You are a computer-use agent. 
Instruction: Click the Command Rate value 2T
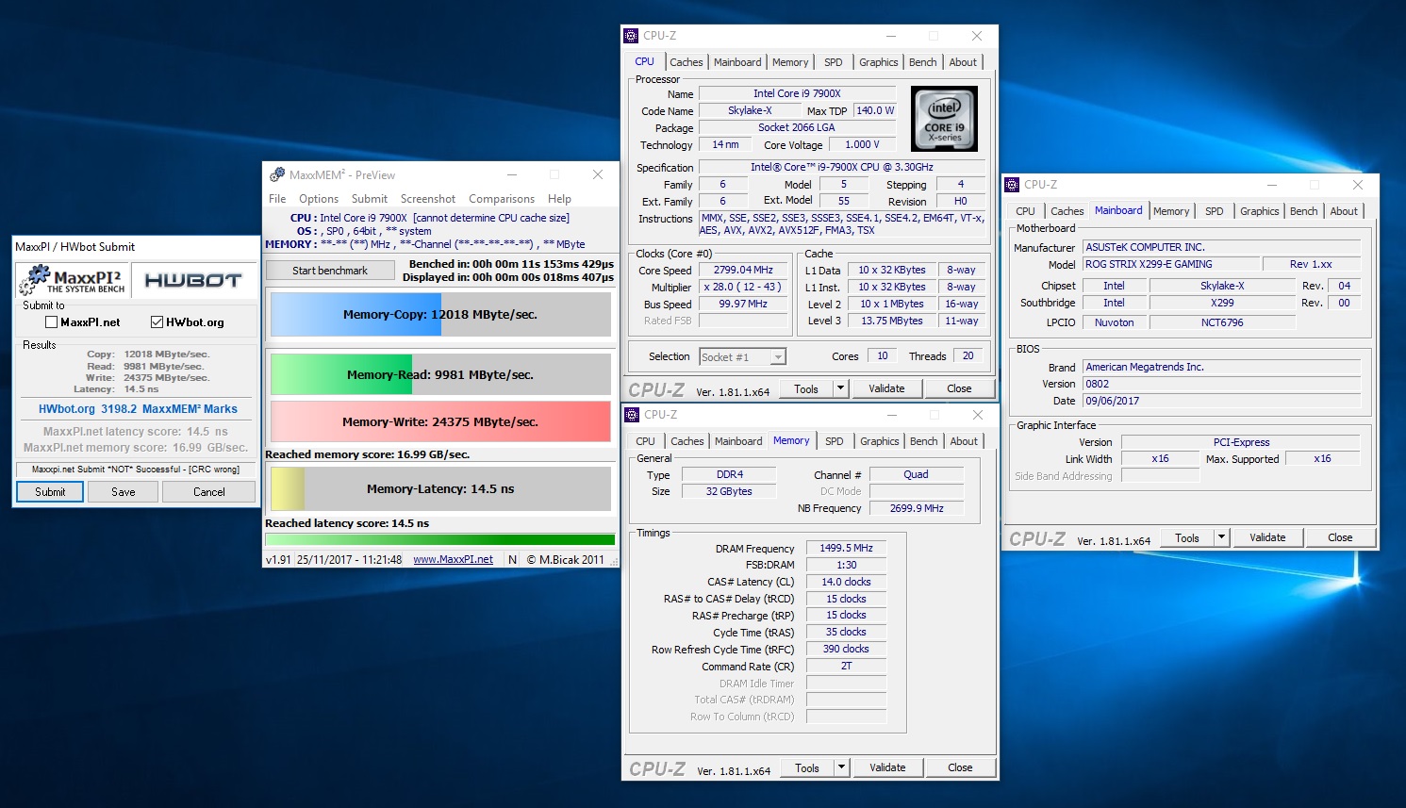[846, 666]
